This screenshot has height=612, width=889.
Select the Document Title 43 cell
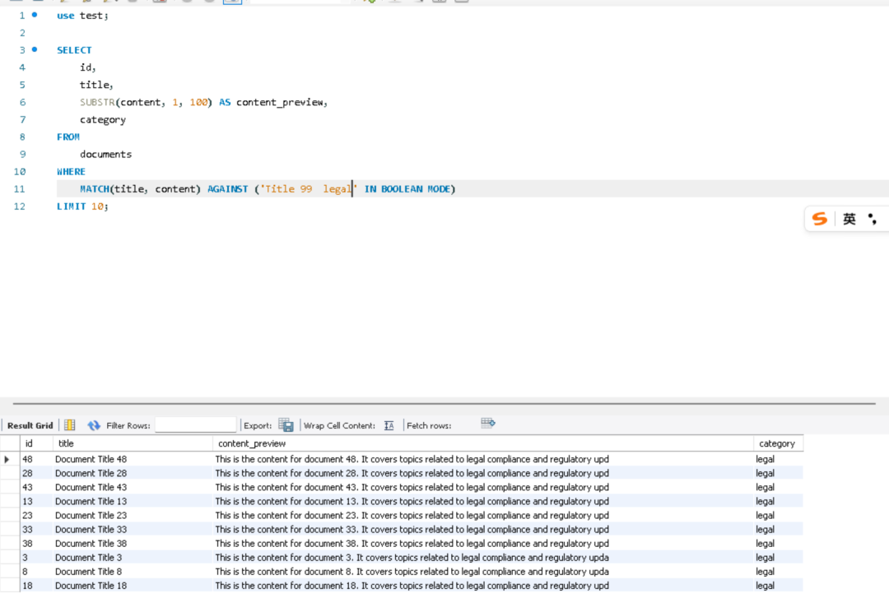tap(91, 487)
